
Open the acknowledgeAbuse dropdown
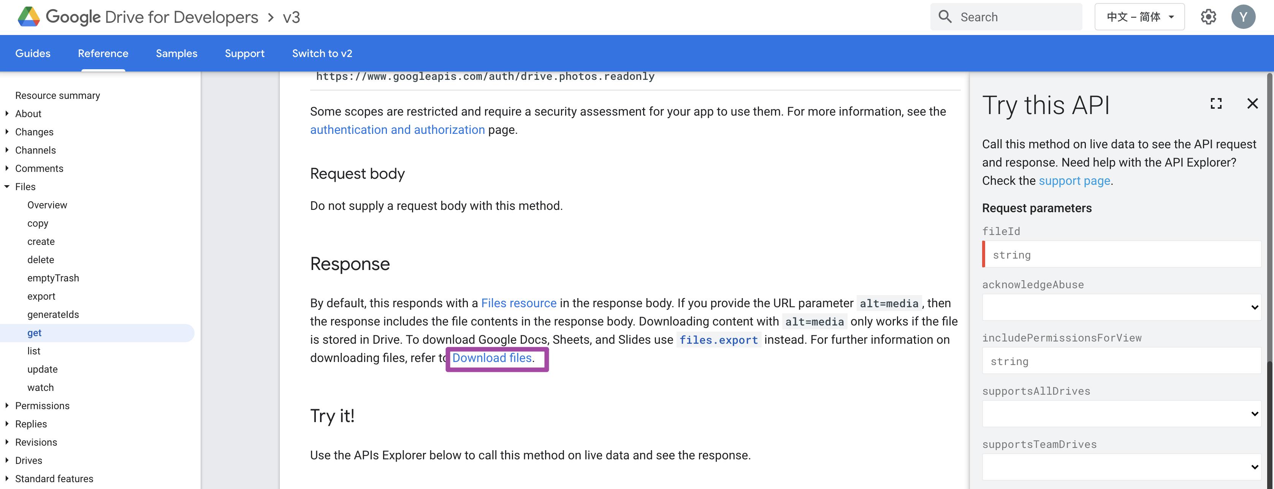click(1121, 307)
